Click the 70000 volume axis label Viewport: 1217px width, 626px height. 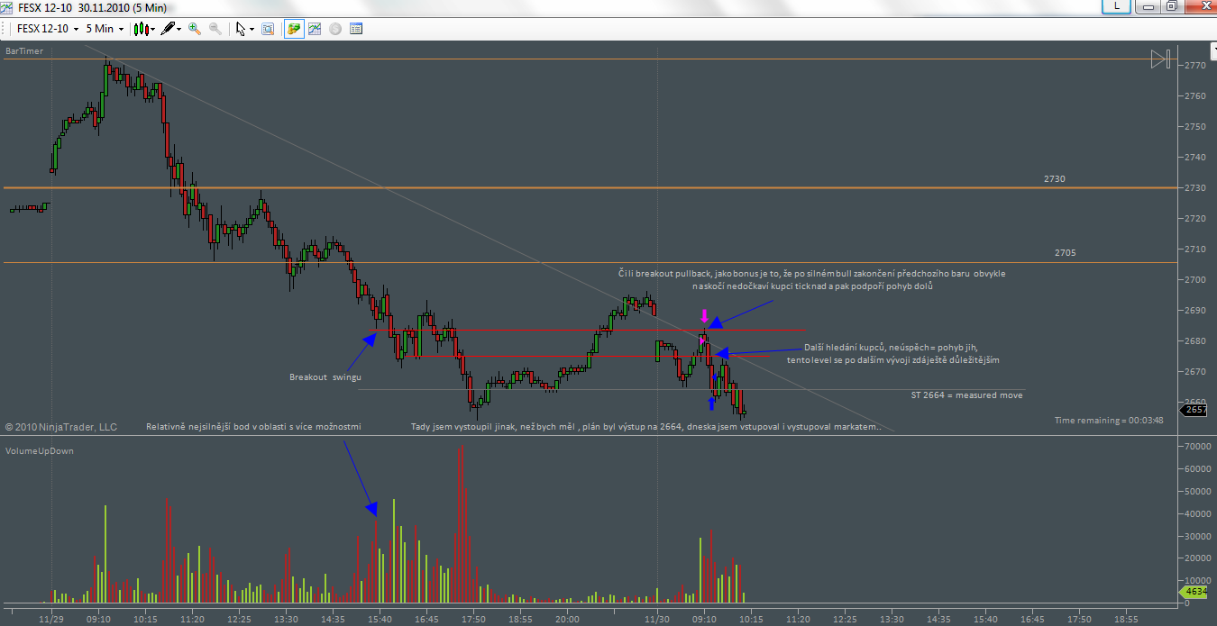[1198, 446]
